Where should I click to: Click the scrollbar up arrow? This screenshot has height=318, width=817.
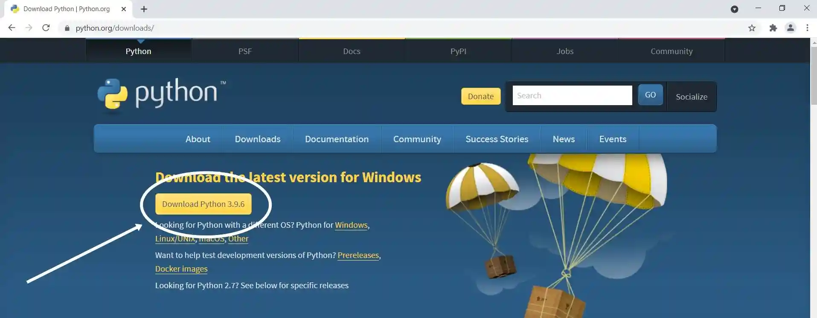coord(814,42)
